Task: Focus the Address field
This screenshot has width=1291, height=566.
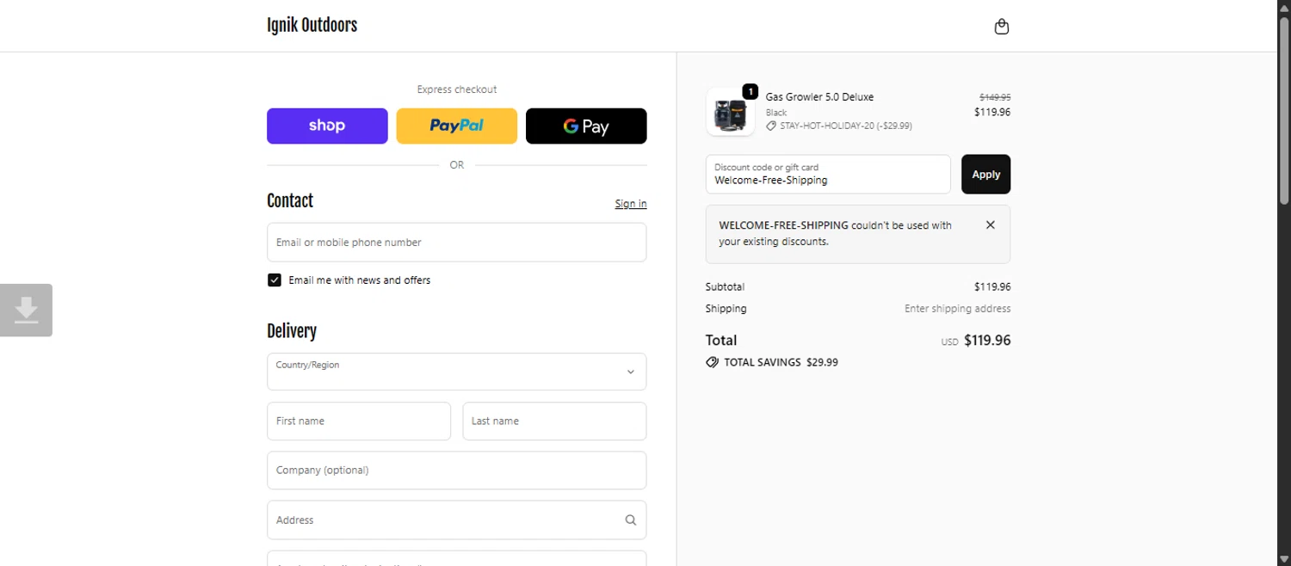Action: (456, 520)
